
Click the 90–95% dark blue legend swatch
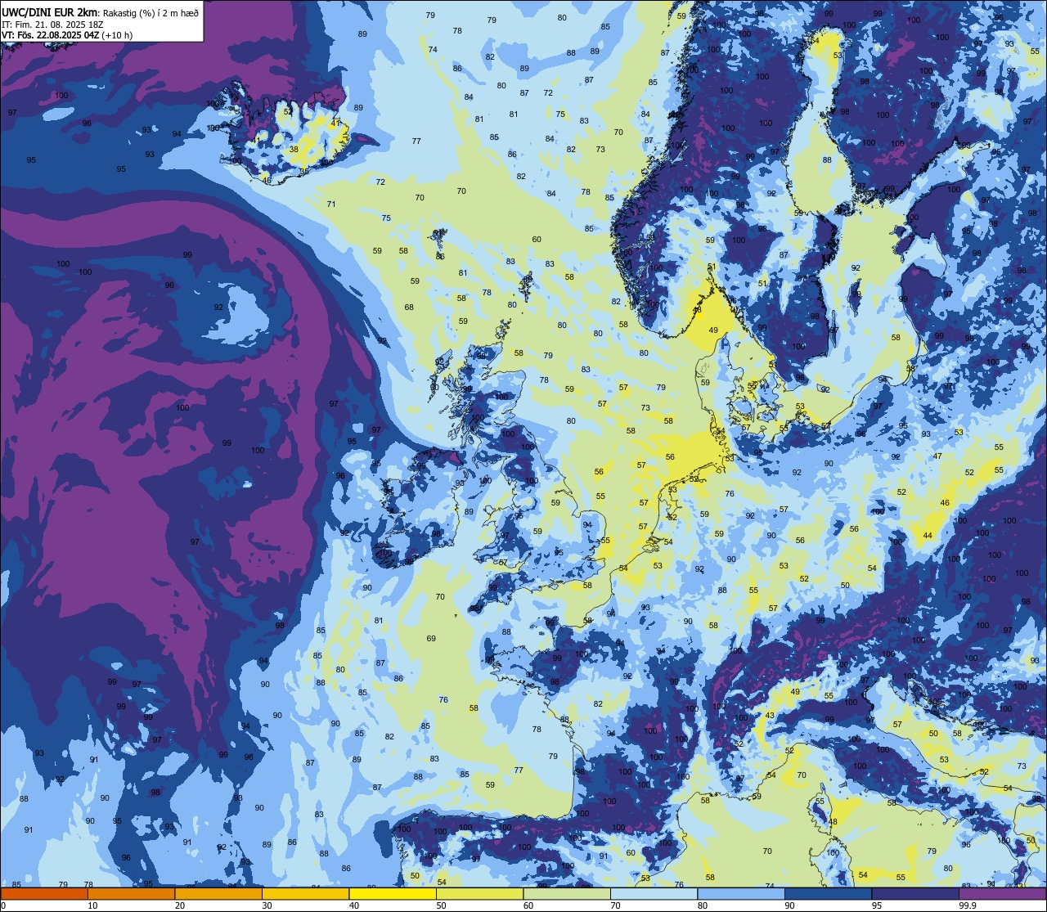828,893
